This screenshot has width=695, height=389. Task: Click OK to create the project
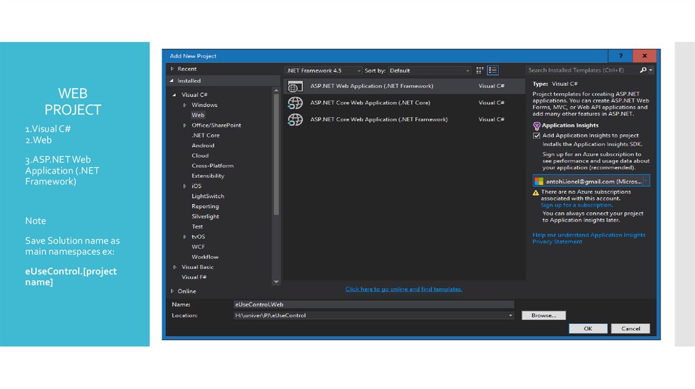point(588,329)
